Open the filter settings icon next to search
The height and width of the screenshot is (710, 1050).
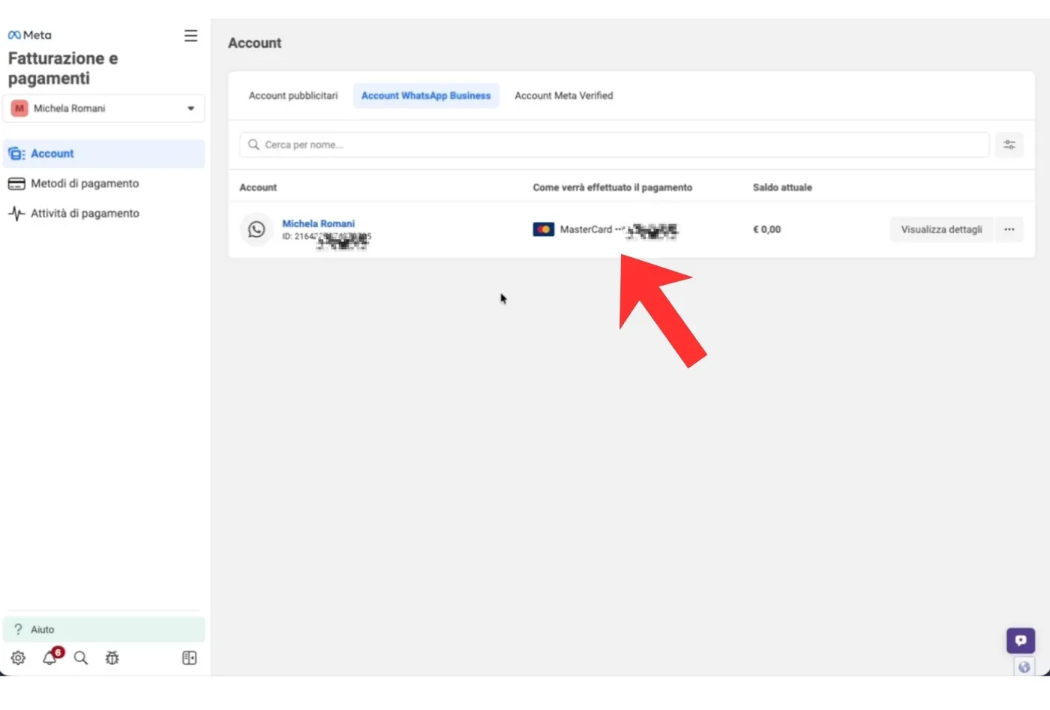[x=1009, y=145]
